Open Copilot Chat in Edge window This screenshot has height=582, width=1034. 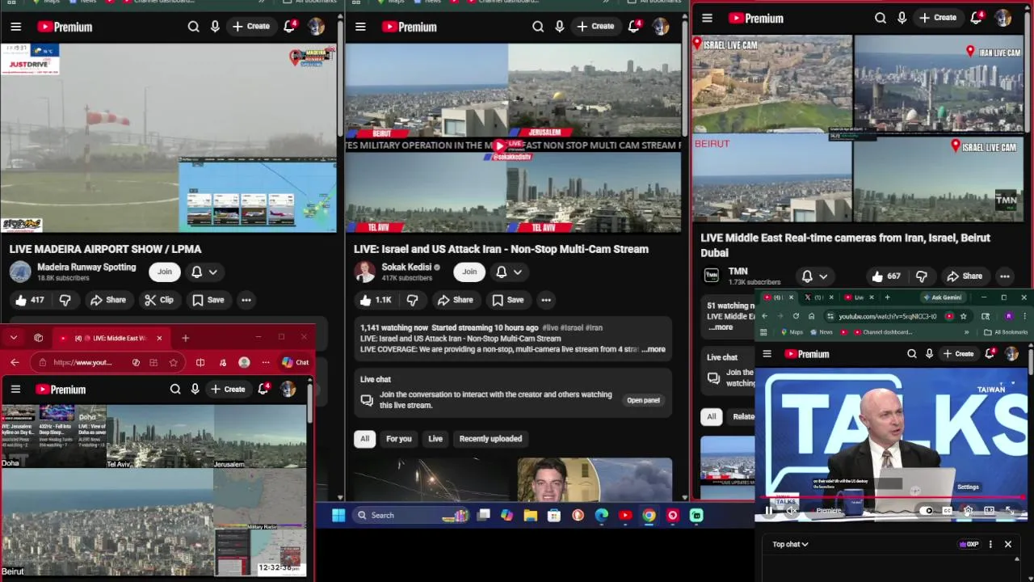296,362
